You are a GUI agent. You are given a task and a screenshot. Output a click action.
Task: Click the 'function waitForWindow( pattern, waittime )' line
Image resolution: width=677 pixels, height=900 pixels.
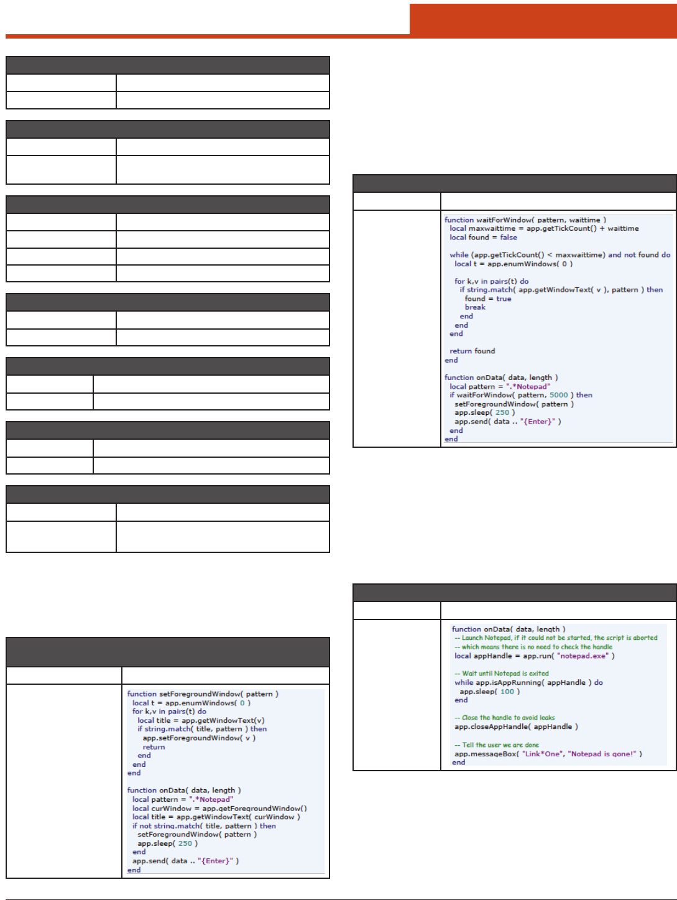[525, 220]
